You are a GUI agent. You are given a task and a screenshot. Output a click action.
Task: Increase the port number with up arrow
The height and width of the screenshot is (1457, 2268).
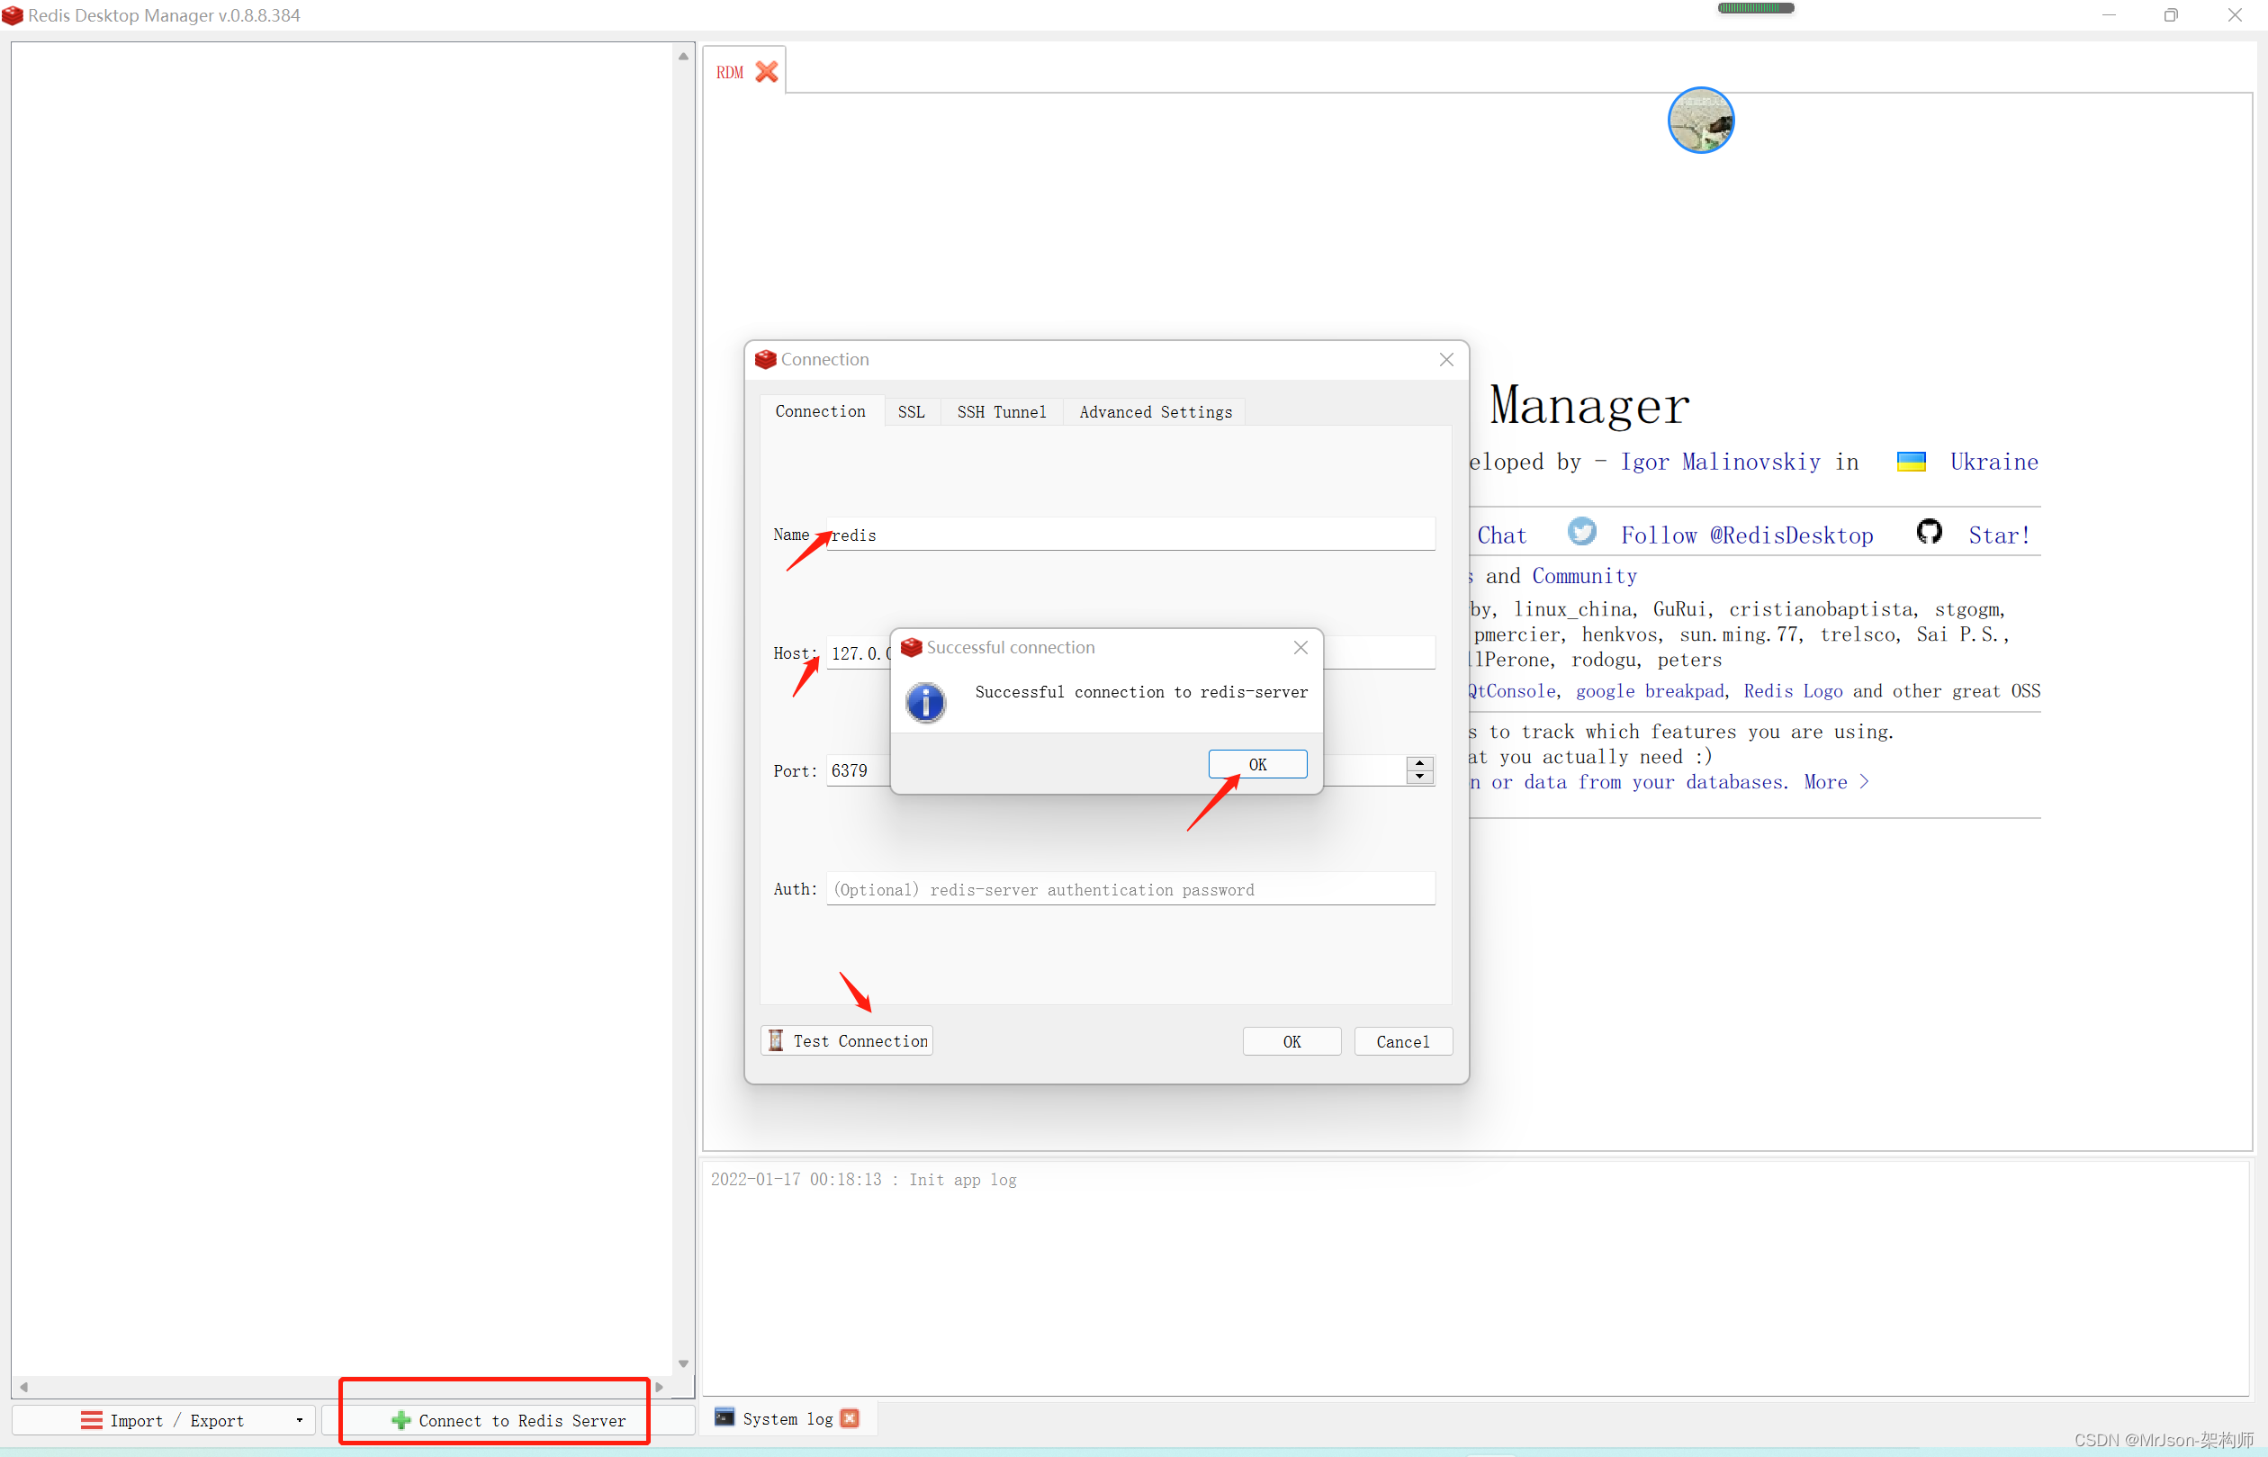click(x=1419, y=763)
